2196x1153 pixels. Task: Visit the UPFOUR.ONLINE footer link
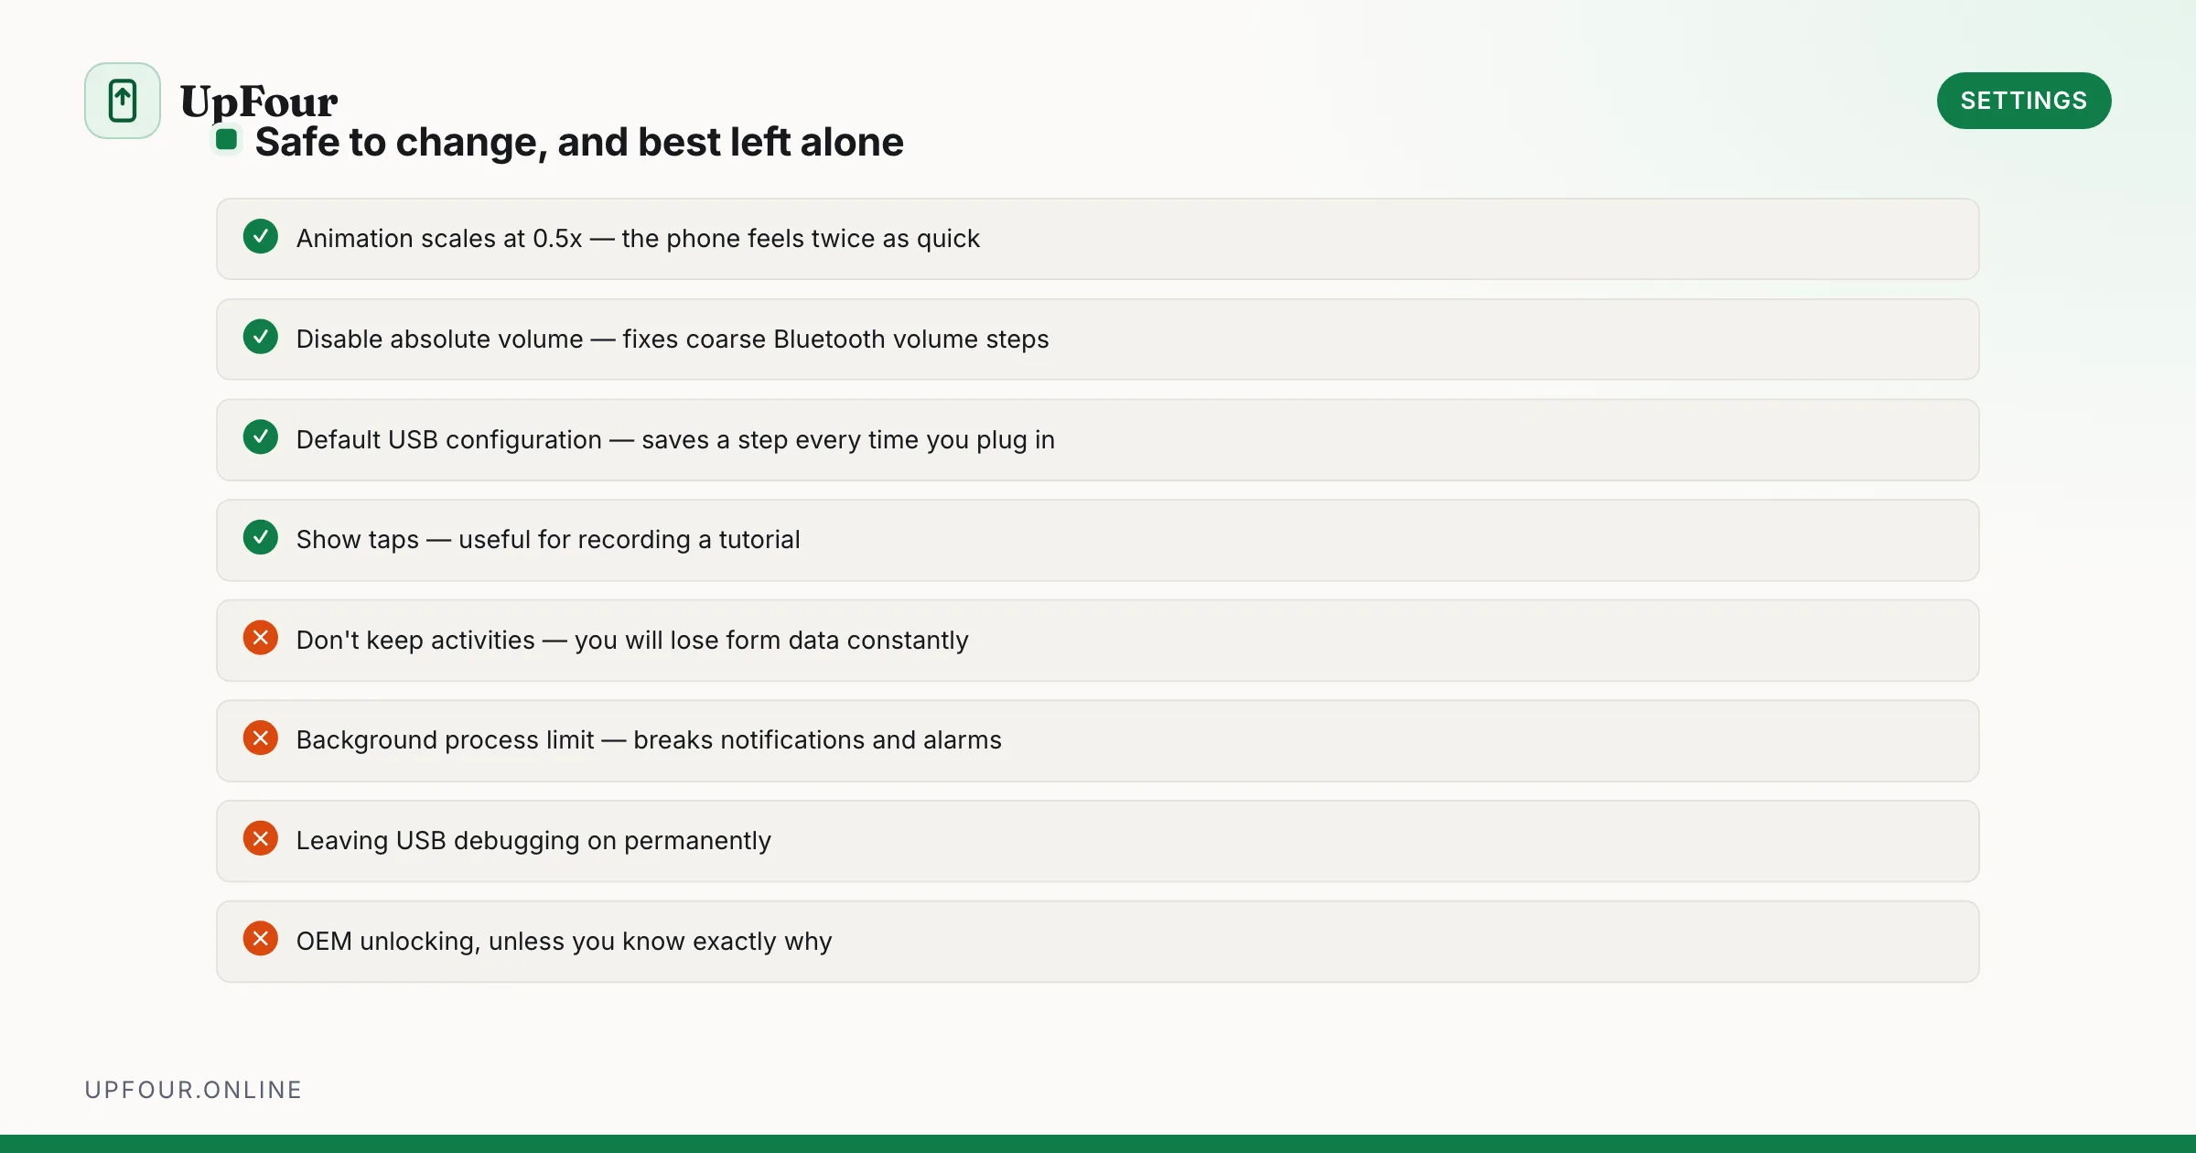(193, 1090)
